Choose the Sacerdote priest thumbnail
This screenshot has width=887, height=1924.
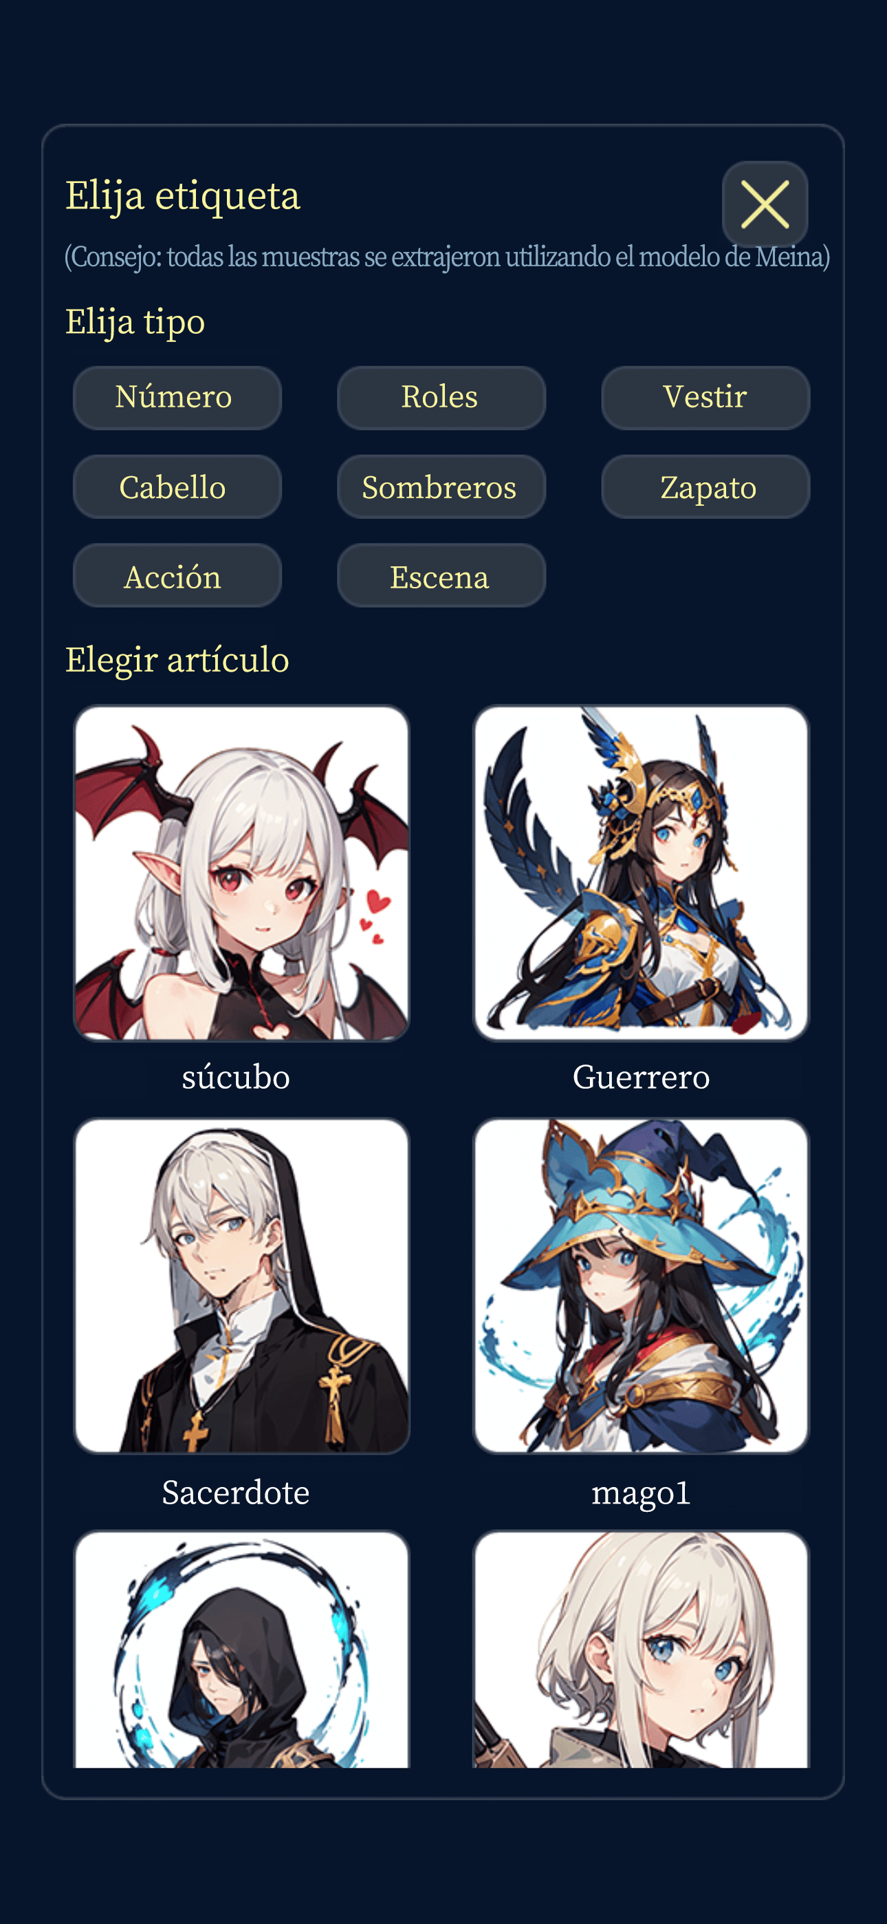(x=242, y=1285)
